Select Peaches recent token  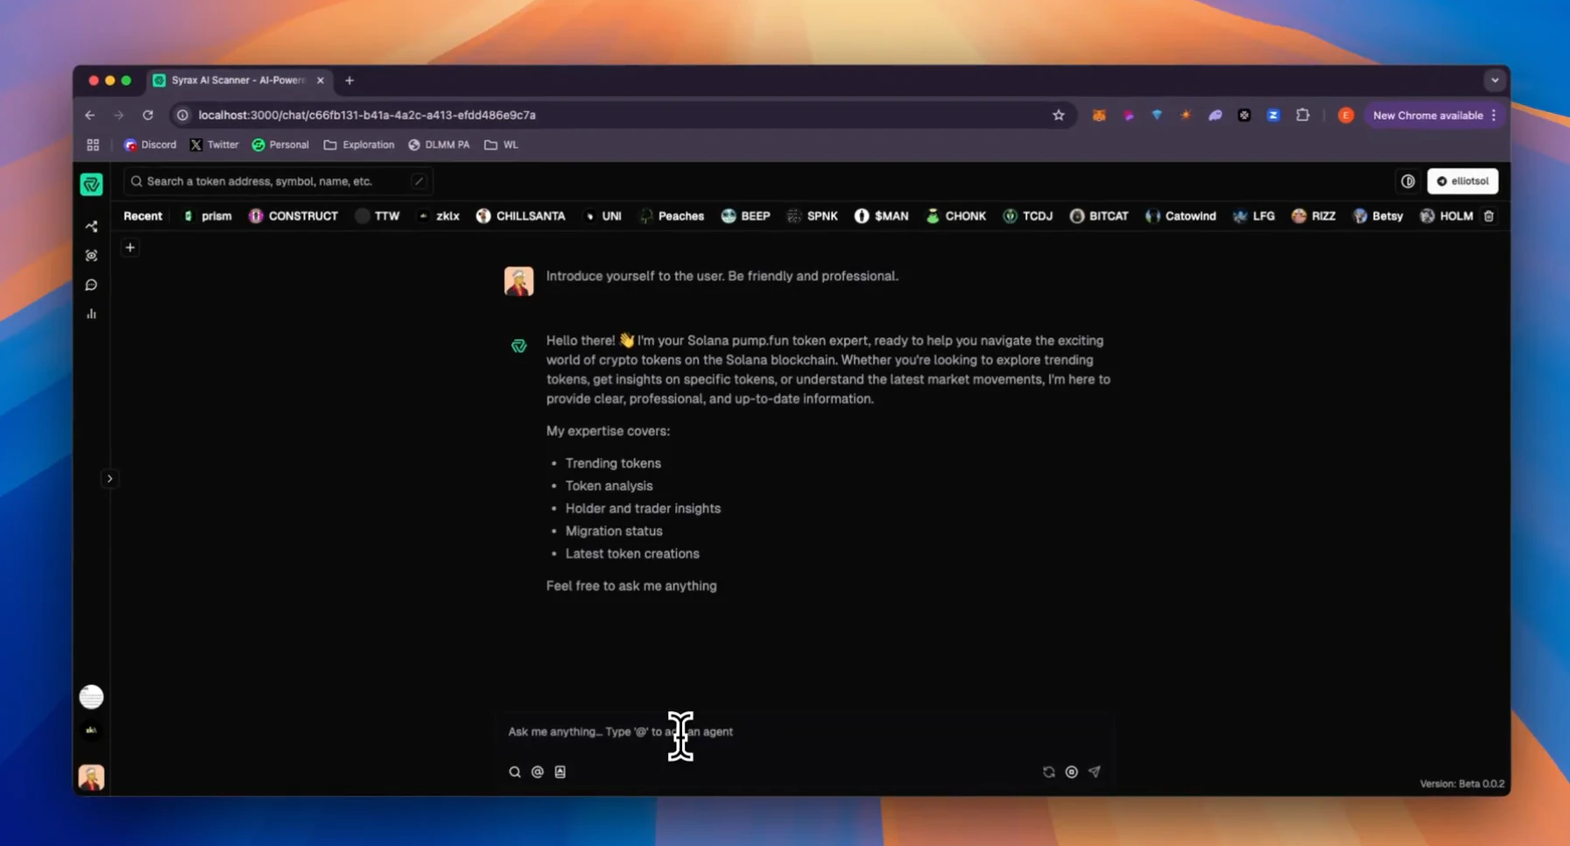pos(672,215)
